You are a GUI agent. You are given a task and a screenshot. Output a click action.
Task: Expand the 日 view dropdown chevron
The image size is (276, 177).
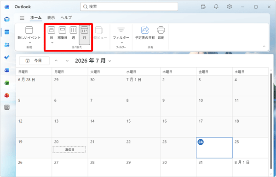point(52,42)
